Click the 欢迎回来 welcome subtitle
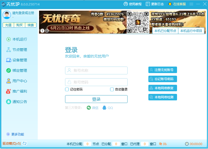The width and height of the screenshot is (208, 149). pyautogui.click(x=87, y=56)
